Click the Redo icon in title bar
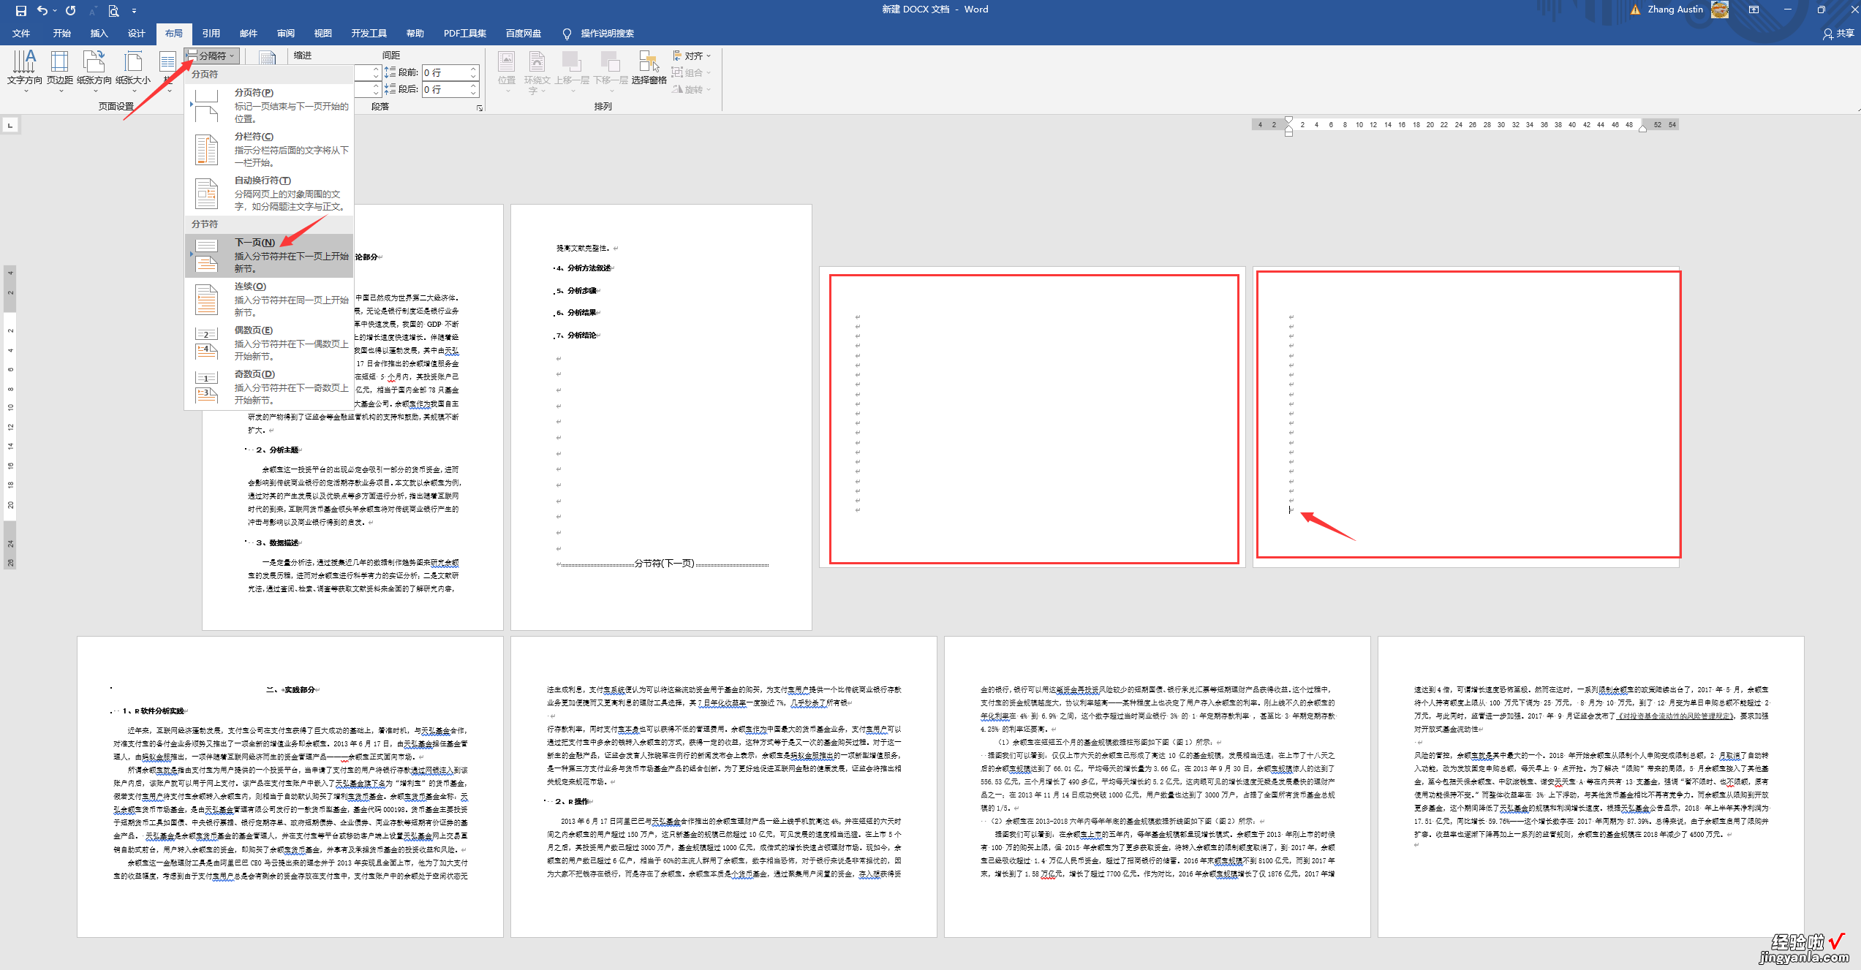This screenshot has height=970, width=1861. click(70, 10)
